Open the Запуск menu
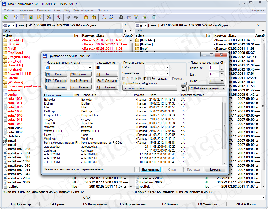This screenshot has width=268, height=209. coord(103,10)
